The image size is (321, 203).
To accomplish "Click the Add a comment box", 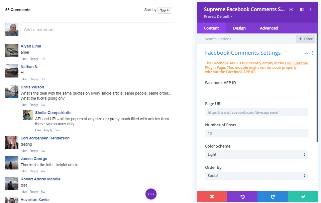I will (96, 30).
